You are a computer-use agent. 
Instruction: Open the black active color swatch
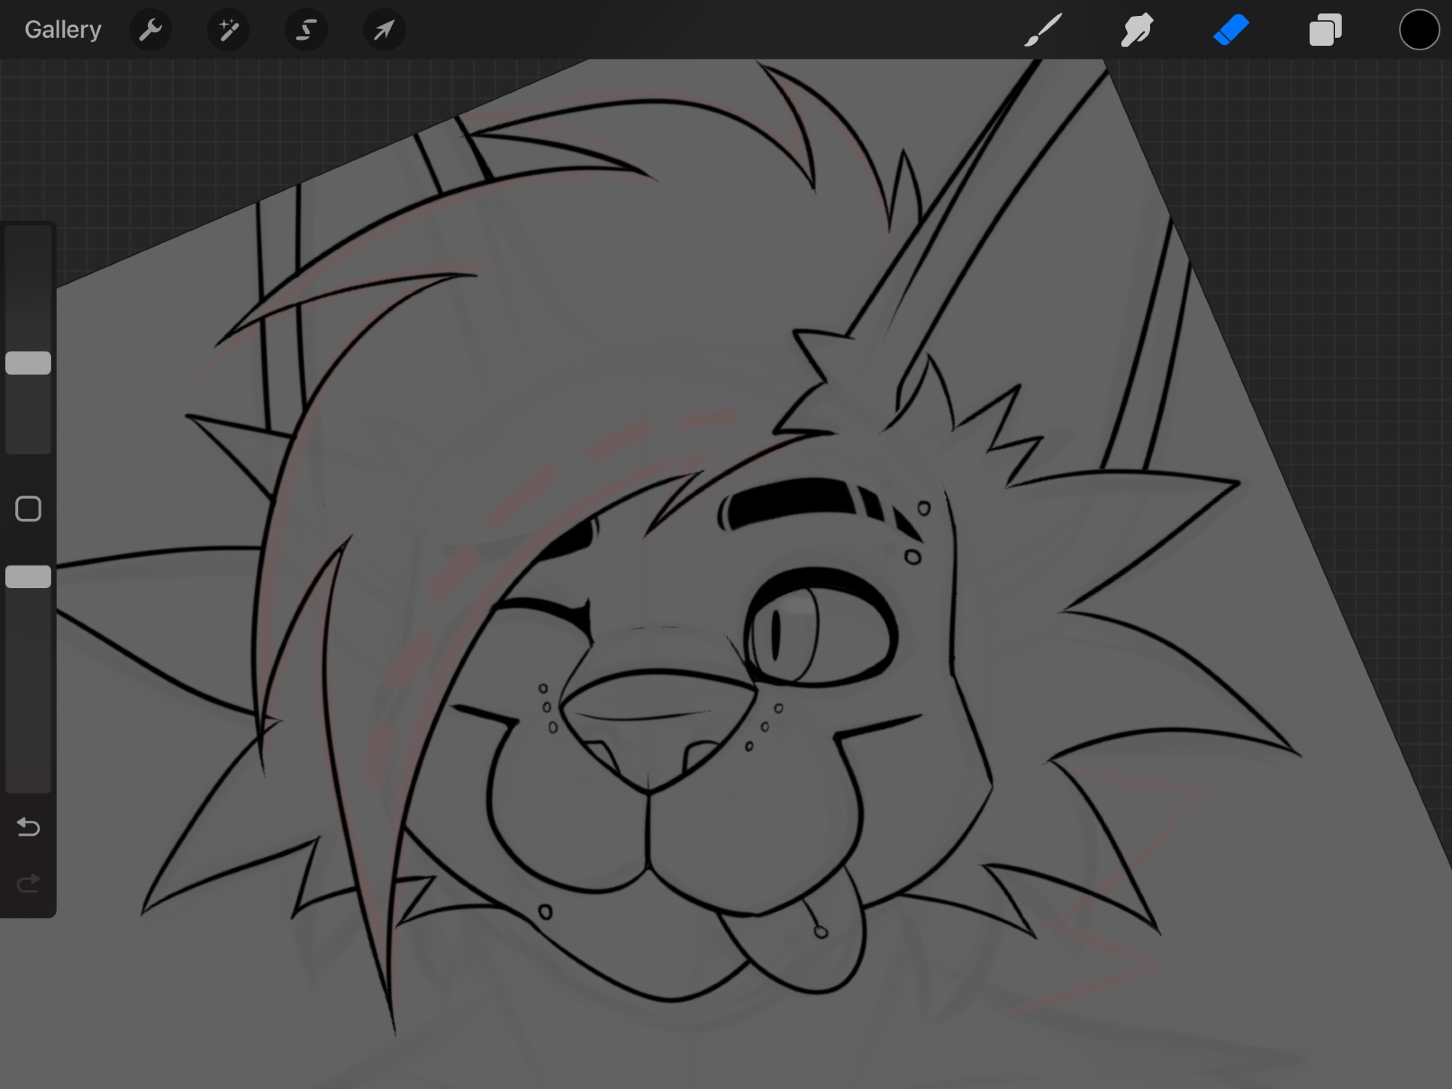pos(1419,30)
